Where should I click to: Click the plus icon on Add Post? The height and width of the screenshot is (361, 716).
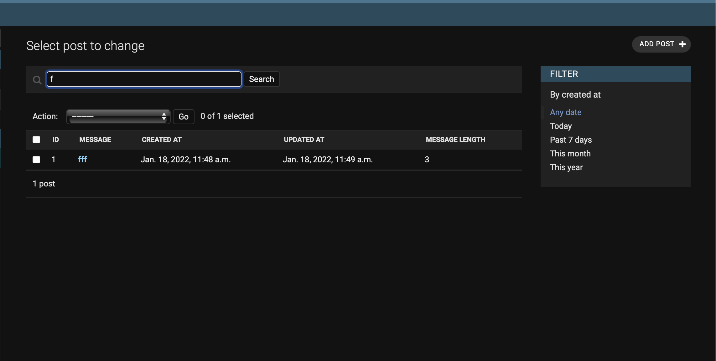682,44
